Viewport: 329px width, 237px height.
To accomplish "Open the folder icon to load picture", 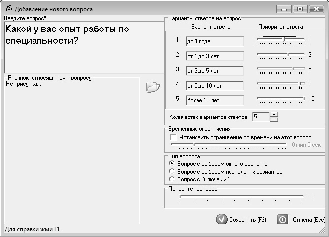I will [153, 87].
